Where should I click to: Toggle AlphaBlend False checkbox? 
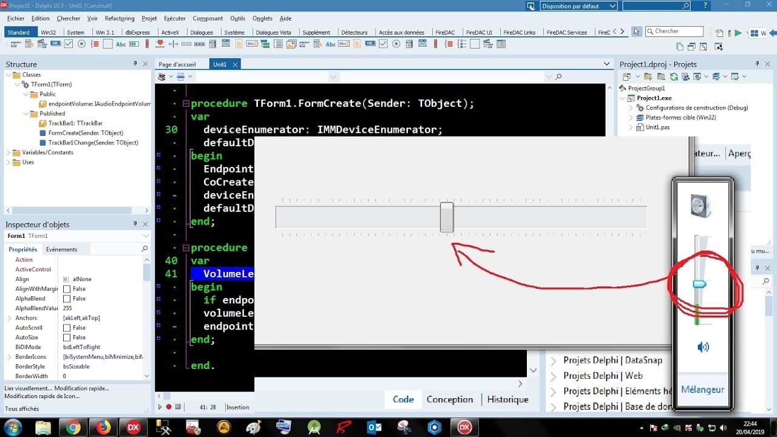coord(67,299)
